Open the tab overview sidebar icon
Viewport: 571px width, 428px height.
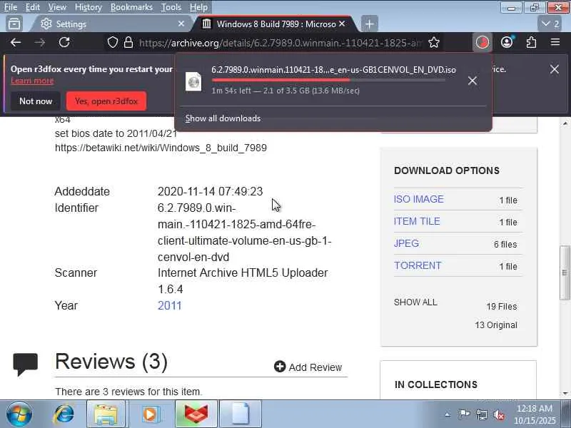(x=14, y=24)
